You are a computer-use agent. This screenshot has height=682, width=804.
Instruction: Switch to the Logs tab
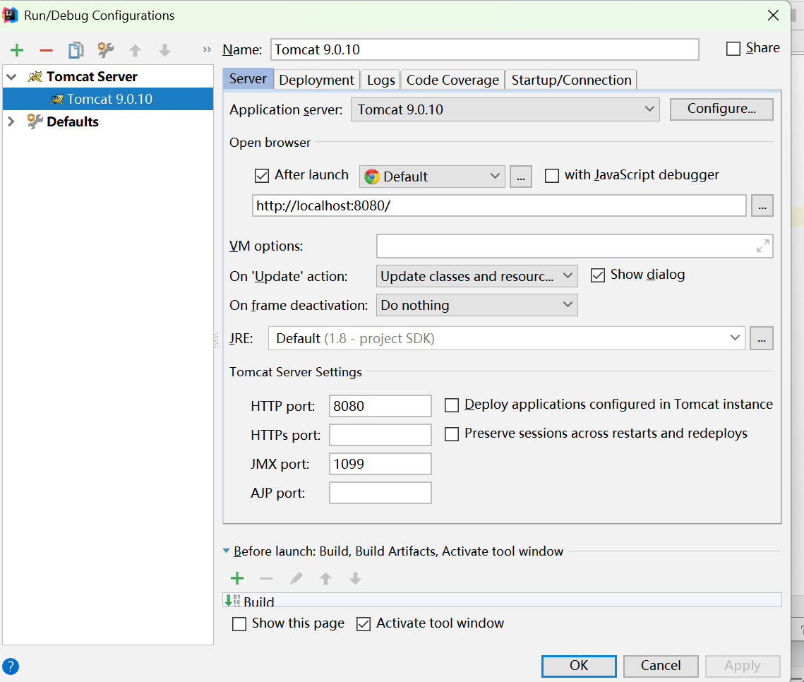click(x=381, y=80)
